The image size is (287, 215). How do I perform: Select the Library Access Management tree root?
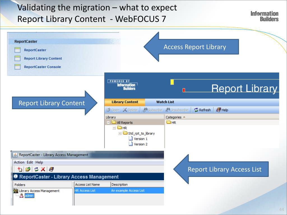pos(36,191)
